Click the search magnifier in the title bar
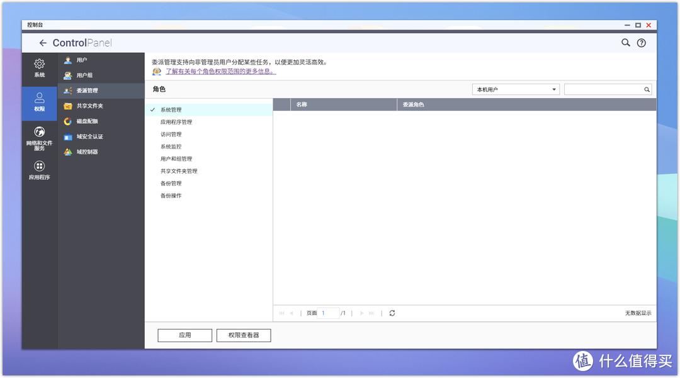The width and height of the screenshot is (680, 378). [x=625, y=42]
